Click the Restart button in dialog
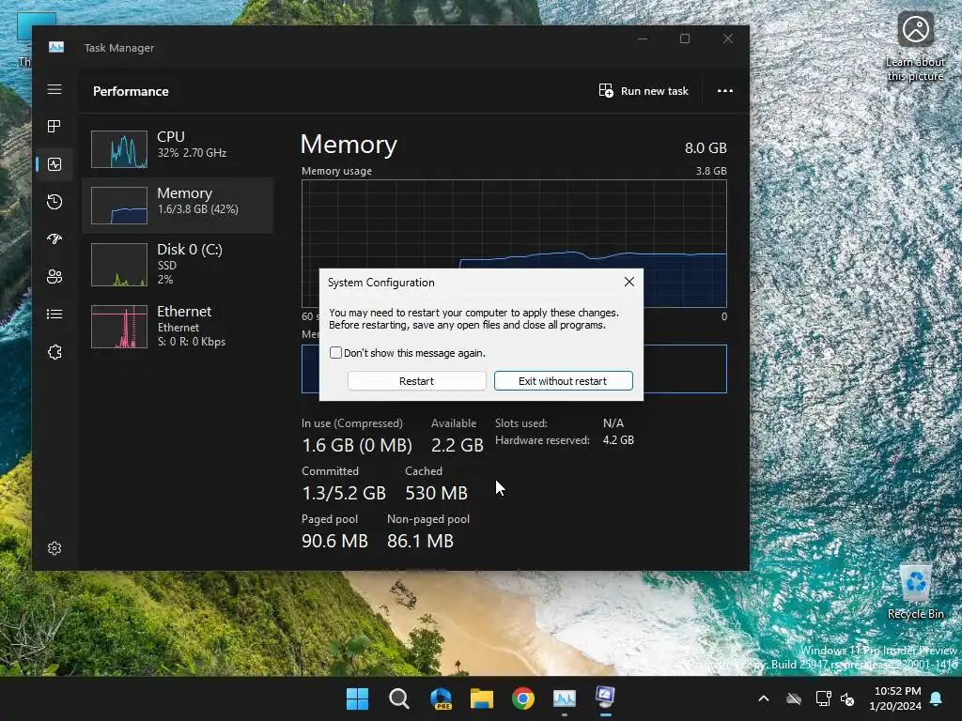This screenshot has width=962, height=721. click(x=416, y=381)
